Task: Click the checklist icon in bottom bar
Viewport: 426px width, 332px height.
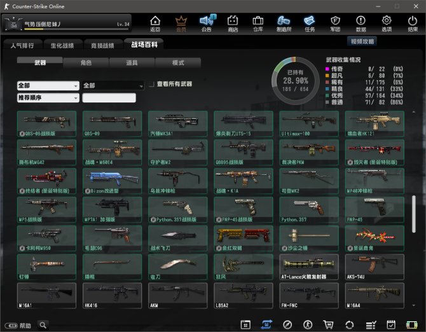Action: point(371,324)
